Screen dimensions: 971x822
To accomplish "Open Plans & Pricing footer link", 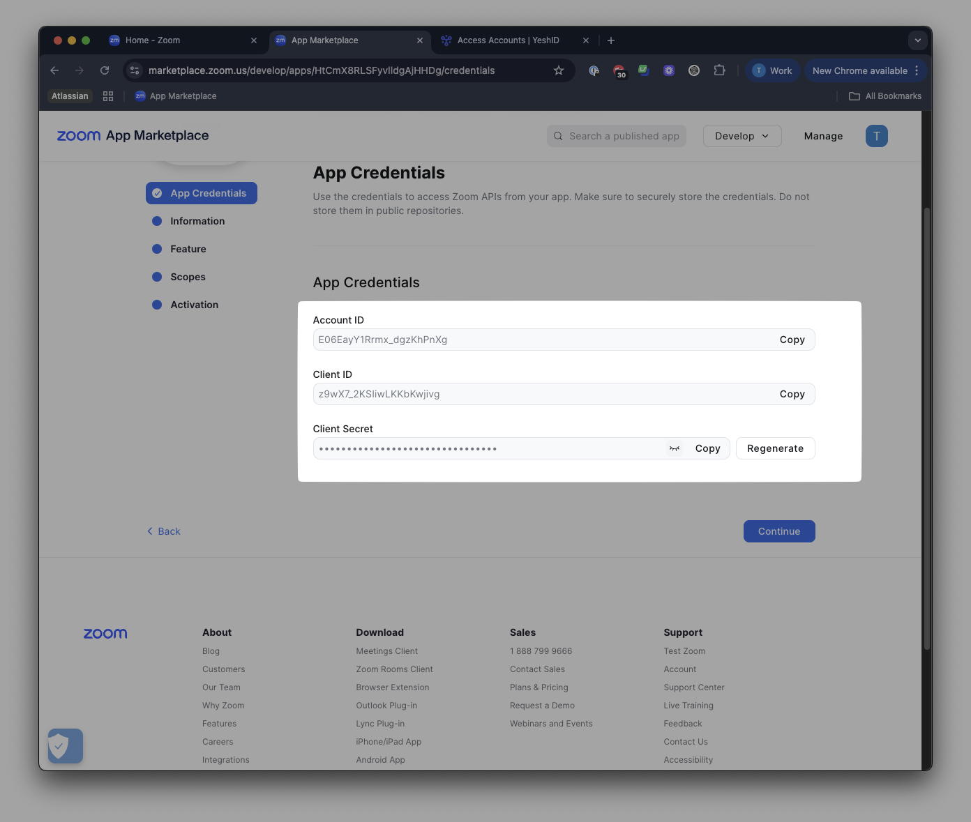I will pos(539,687).
